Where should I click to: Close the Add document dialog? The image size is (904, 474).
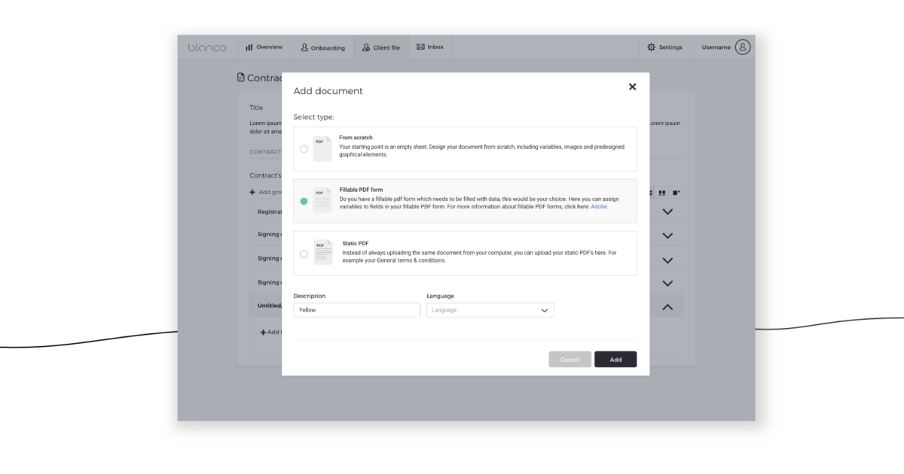tap(632, 87)
